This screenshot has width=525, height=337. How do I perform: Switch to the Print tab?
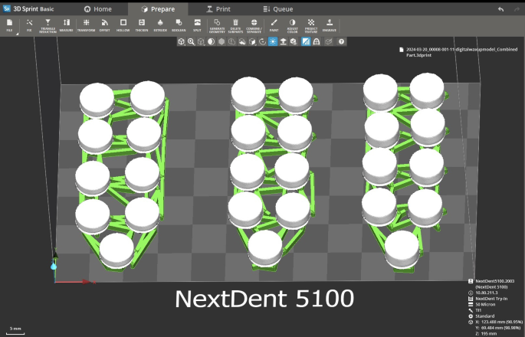click(218, 9)
